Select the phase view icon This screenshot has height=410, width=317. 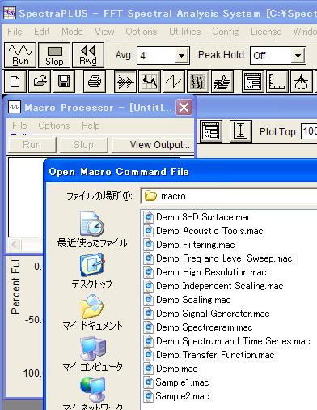tap(174, 82)
